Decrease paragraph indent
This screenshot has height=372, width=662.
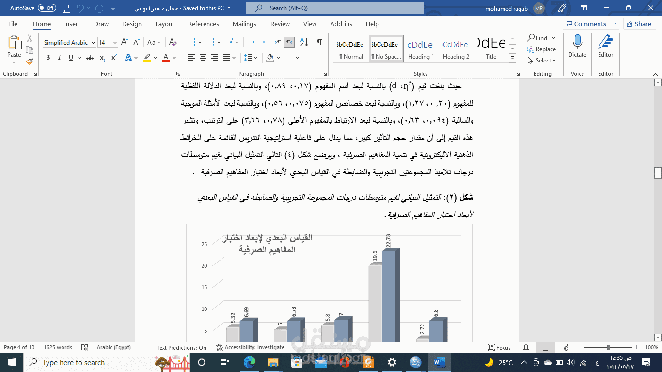pyautogui.click(x=251, y=42)
